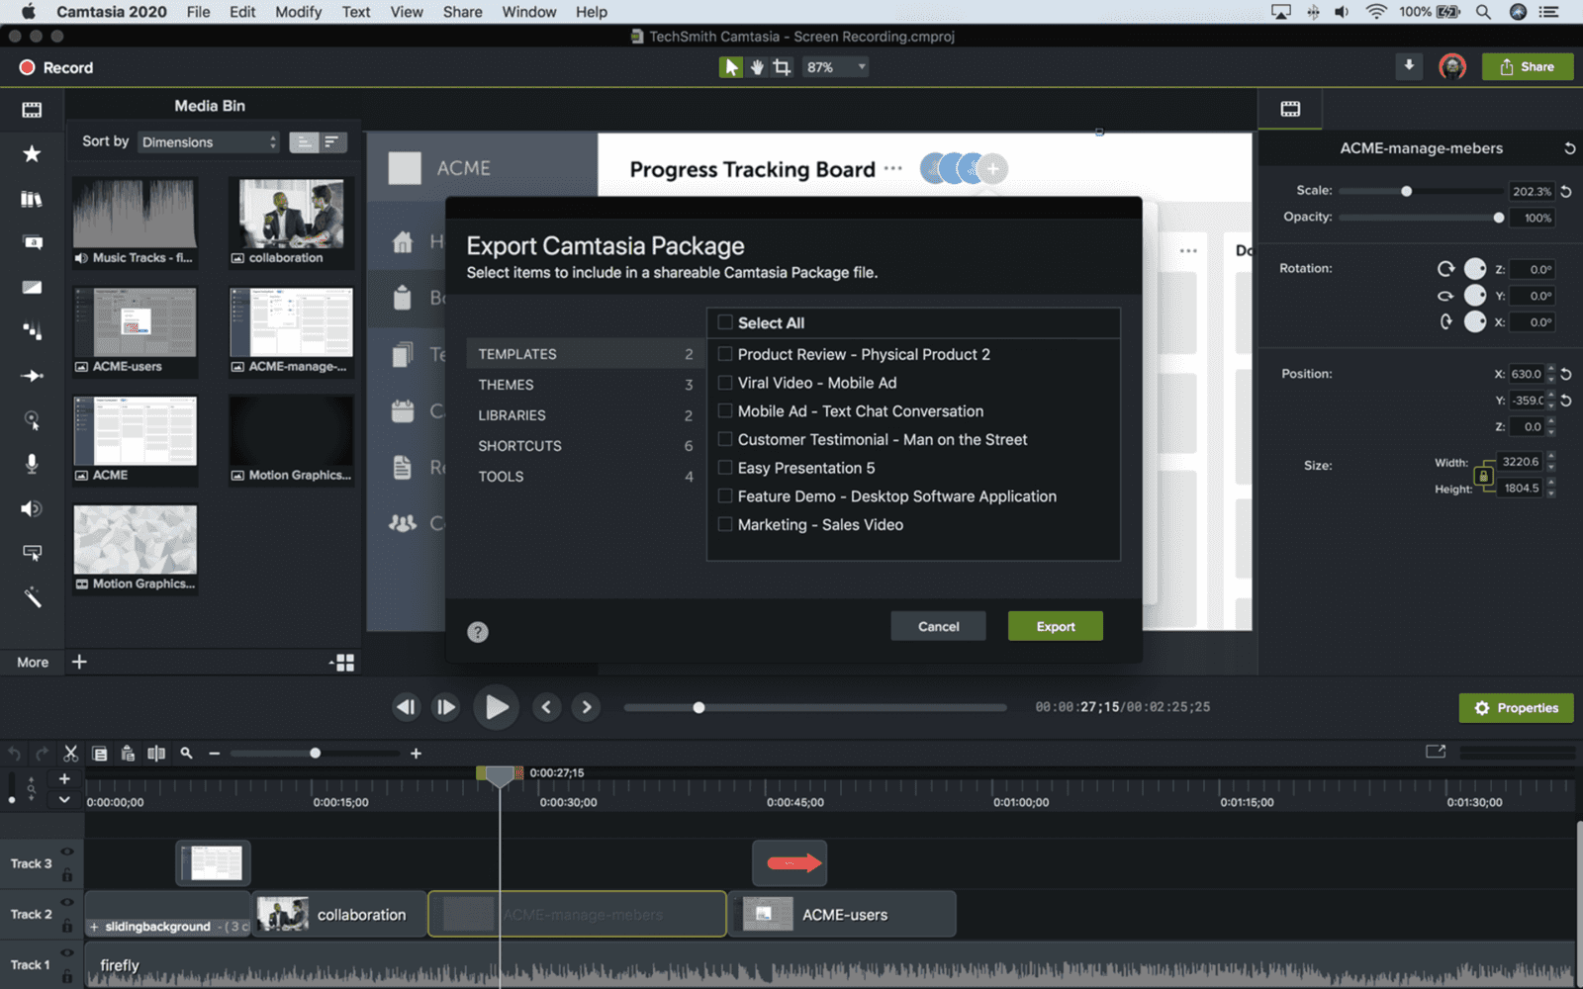Click the Height value stepper arrows
This screenshot has width=1583, height=989.
tap(1550, 488)
